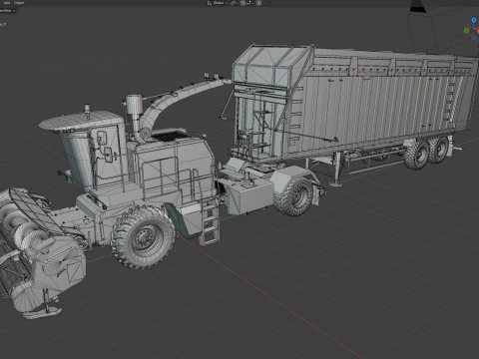Toggle the snapping magnet icon
479x359 pixels.
click(242, 3)
